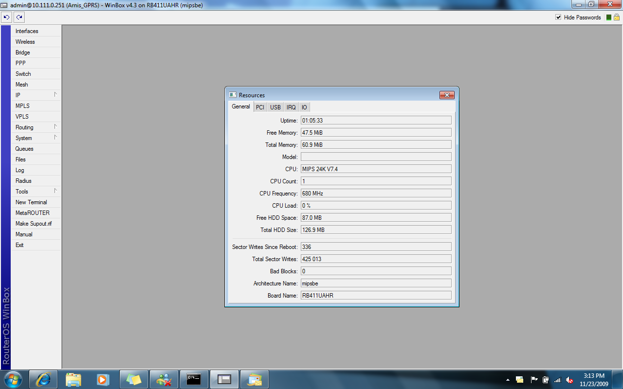623x389 pixels.
Task: Click the CPU Frequency value 680 MHz
Action: [376, 194]
